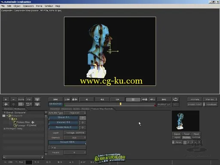Step forward one frame

[x=117, y=99]
